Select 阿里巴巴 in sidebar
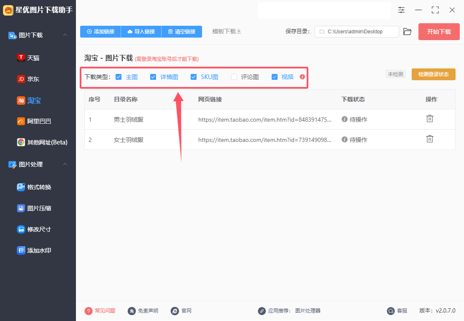 coord(39,121)
